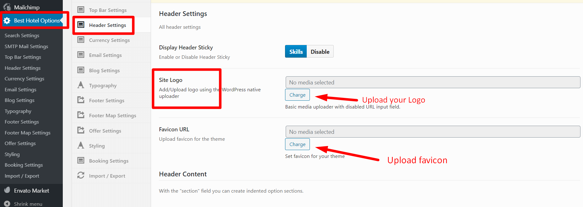This screenshot has height=207, width=583.
Task: Click the Favicon URL media input field
Action: pos(433,132)
